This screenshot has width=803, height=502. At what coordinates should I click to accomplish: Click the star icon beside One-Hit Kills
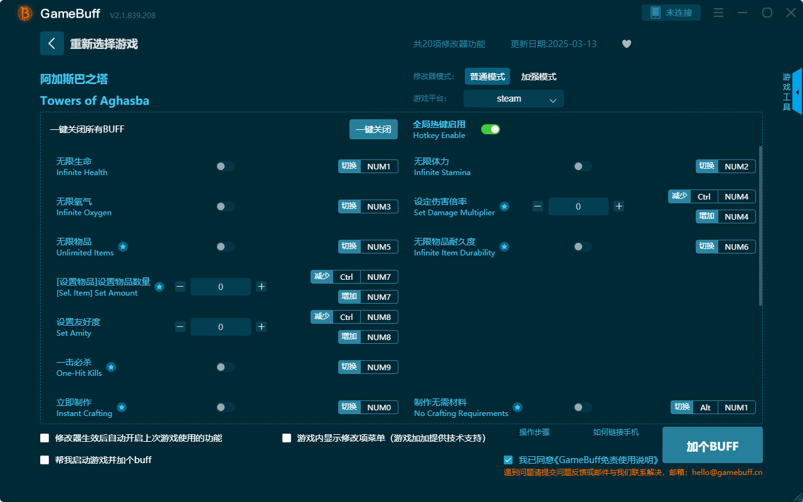(x=111, y=368)
